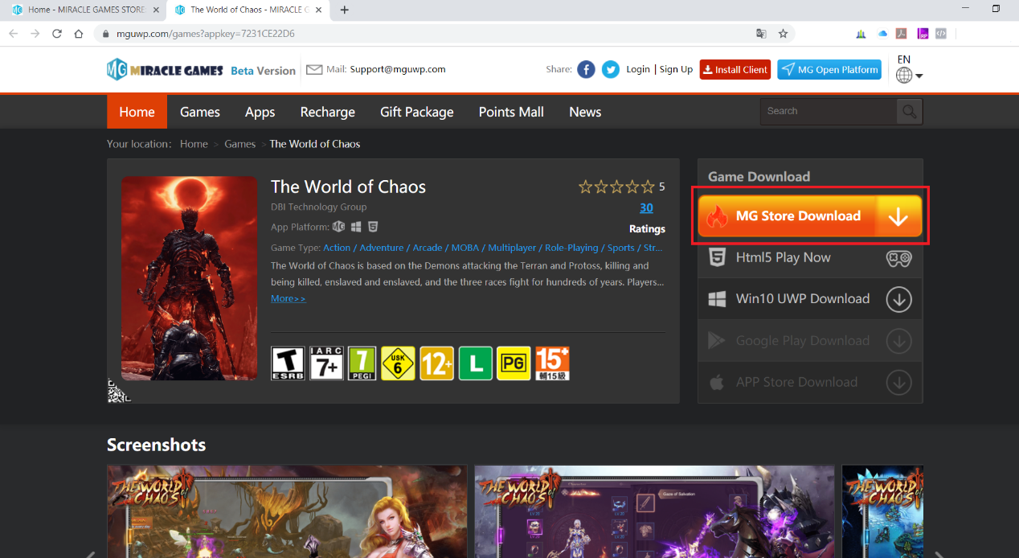This screenshot has height=558, width=1019.
Task: Select the Role-Playing game type link
Action: coord(571,248)
